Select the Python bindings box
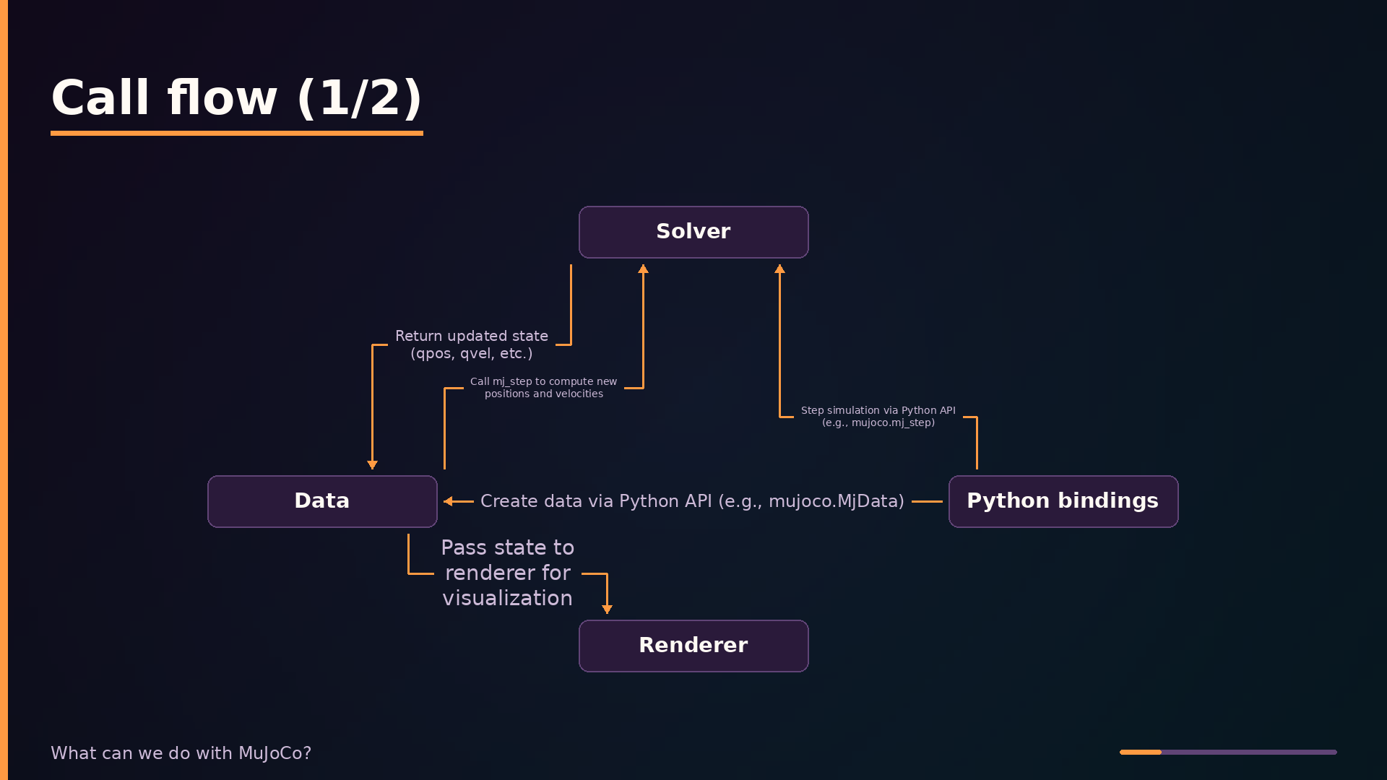 pyautogui.click(x=1063, y=501)
